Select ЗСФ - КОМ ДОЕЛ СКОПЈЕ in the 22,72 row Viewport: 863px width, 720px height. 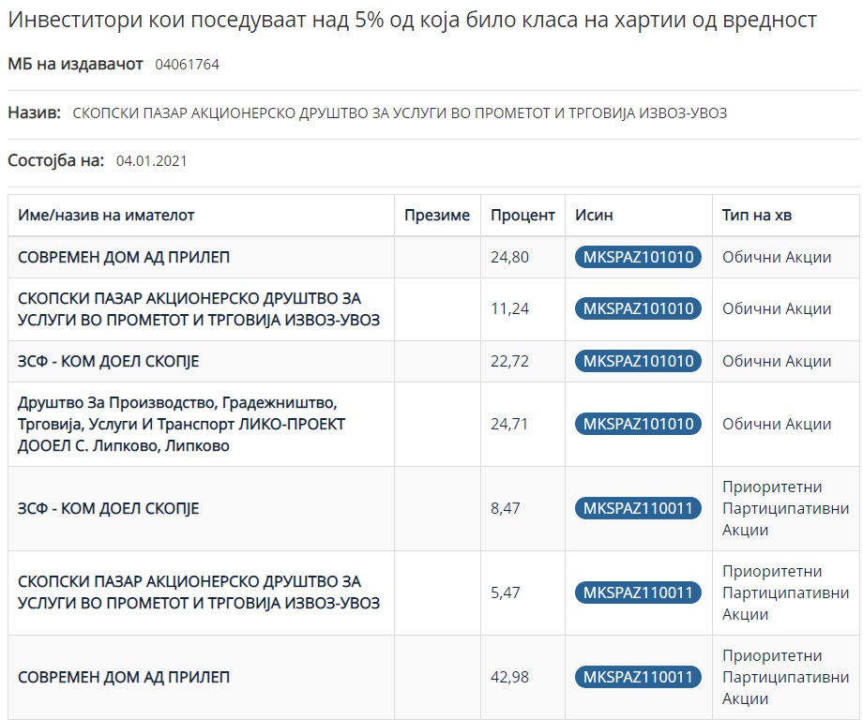pyautogui.click(x=109, y=361)
